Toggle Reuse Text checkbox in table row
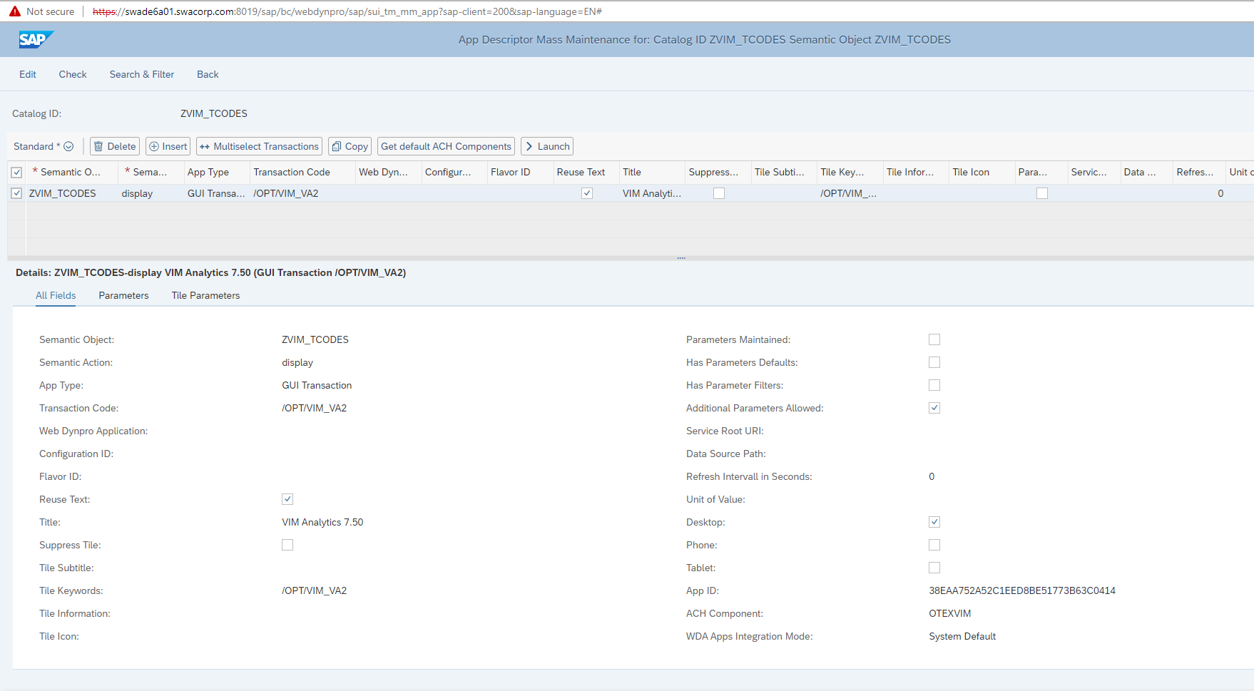The height and width of the screenshot is (691, 1254). pos(587,193)
